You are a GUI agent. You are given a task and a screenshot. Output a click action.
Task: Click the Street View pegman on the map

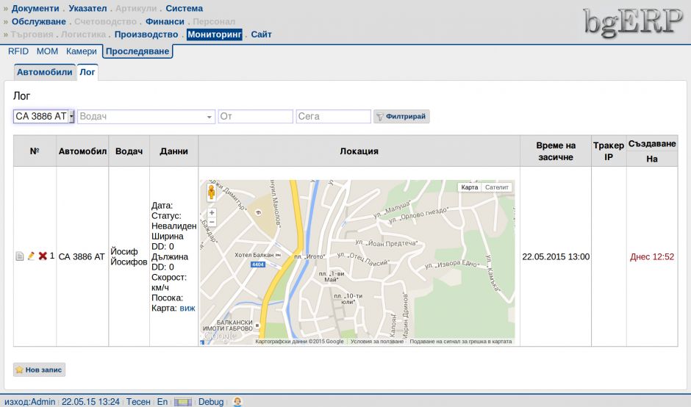click(212, 193)
